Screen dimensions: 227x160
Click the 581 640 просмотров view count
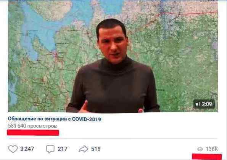coord(32,126)
